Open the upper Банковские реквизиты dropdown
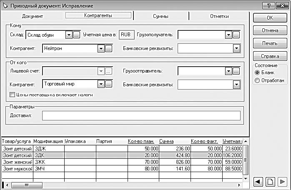Image resolution: width=291 pixels, height=190 pixels. click(237, 49)
